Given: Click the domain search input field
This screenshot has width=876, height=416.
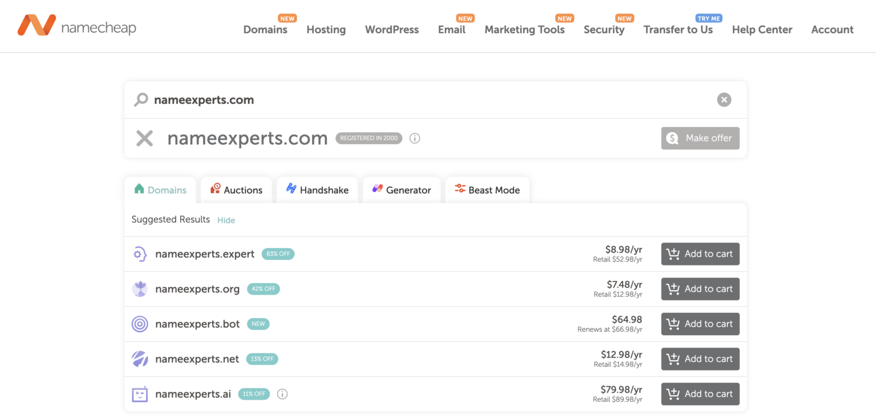Looking at the screenshot, I should point(435,100).
